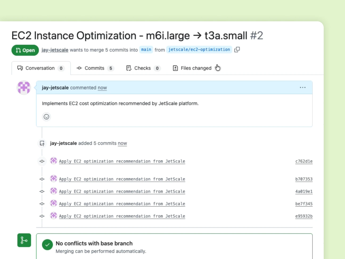Screen dimensions: 345x259
Task: Click 'Merging can be performed automatically.' text
Action: 101,251
